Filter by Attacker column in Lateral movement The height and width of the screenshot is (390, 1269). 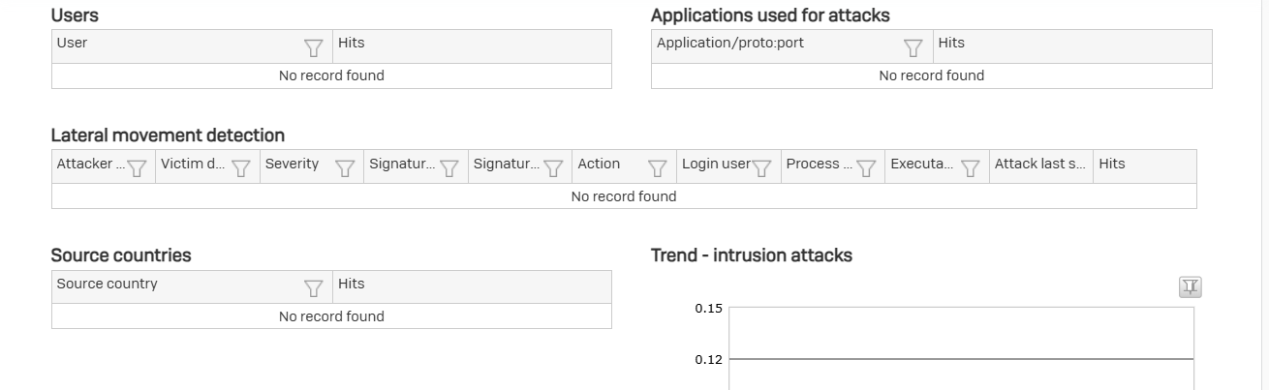pyautogui.click(x=137, y=168)
